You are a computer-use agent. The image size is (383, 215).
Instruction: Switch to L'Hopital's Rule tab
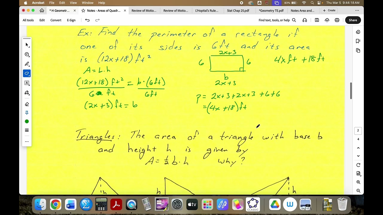click(207, 10)
